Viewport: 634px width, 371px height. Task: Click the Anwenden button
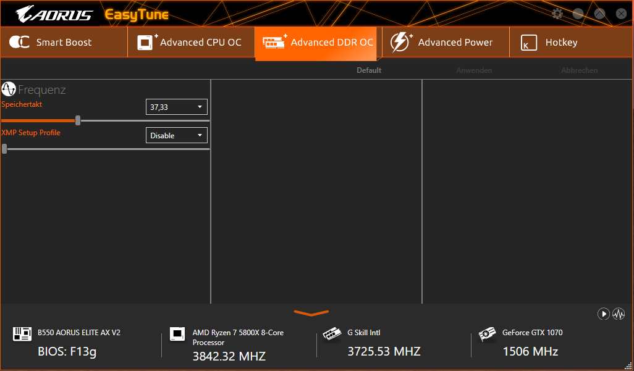click(x=474, y=70)
